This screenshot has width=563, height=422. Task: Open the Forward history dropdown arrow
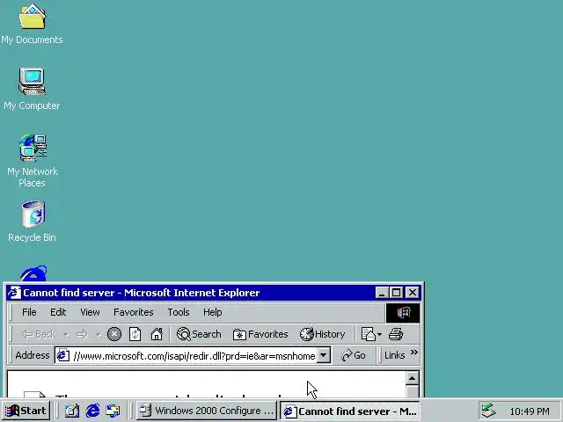[98, 335]
